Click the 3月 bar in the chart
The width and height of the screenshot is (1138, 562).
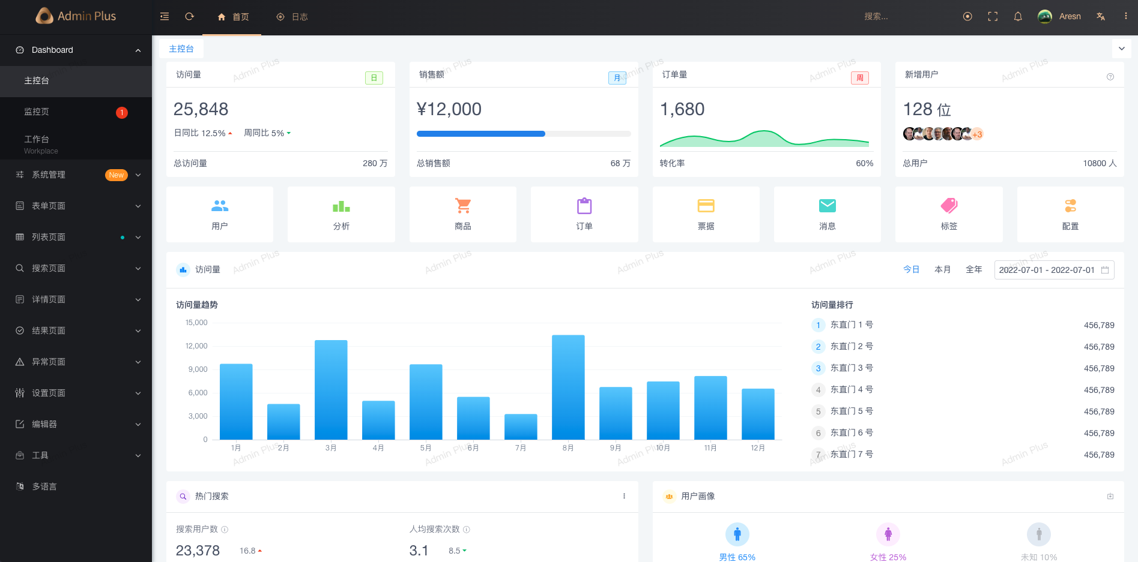pyautogui.click(x=331, y=390)
